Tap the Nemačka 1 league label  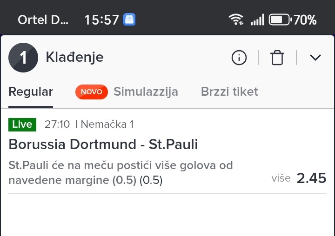coord(108,125)
